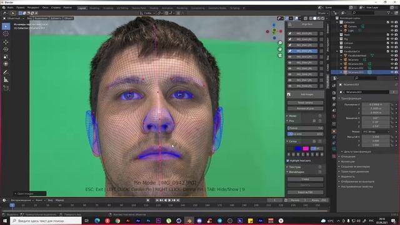This screenshot has width=400, height=225.
Task: Toggle viewport visibility eye for Light
Action: (x=392, y=31)
